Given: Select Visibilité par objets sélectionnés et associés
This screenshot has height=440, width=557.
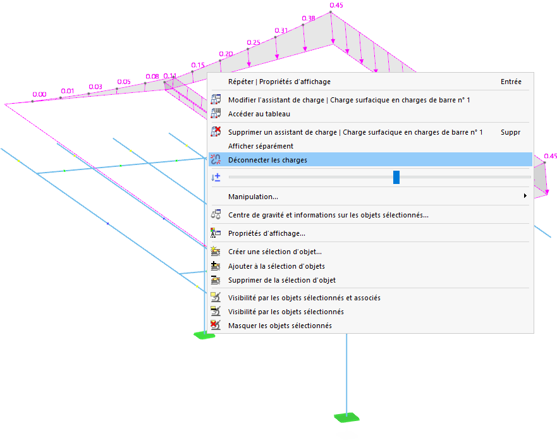Looking at the screenshot, I should (x=370, y=298).
